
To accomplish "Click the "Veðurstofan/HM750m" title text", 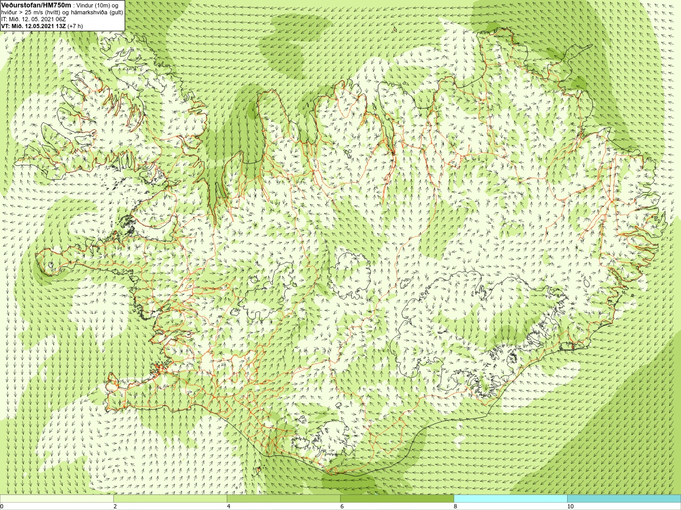I will [35, 5].
